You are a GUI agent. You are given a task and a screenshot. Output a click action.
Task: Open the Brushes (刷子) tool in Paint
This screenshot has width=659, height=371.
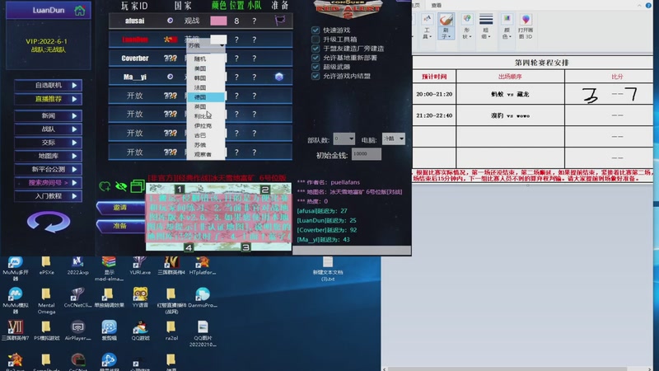point(446,26)
